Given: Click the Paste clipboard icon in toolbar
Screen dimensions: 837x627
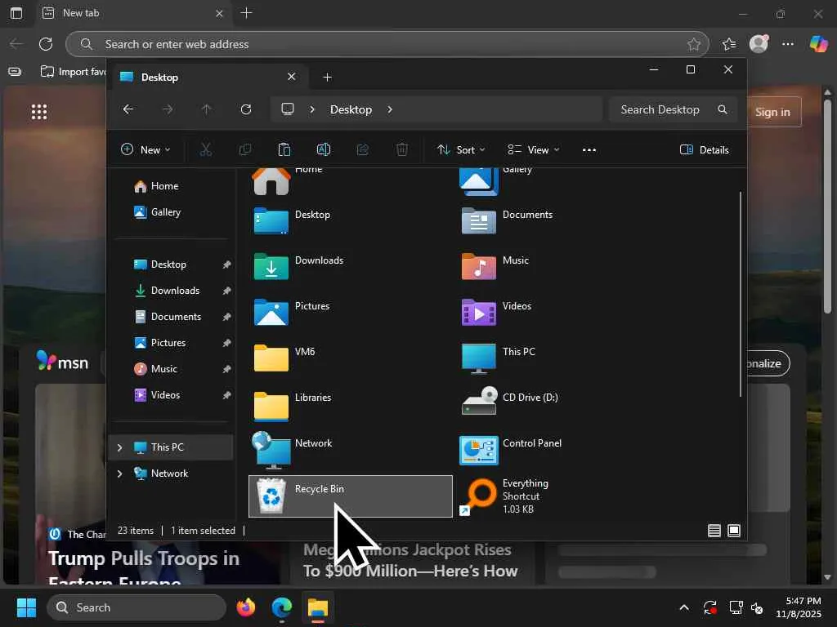Looking at the screenshot, I should [284, 150].
